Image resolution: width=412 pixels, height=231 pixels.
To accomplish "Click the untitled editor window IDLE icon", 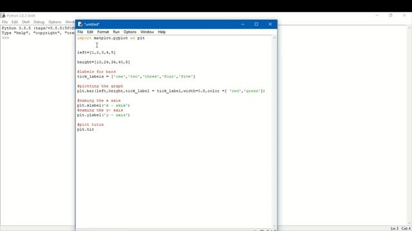I will click(80, 24).
